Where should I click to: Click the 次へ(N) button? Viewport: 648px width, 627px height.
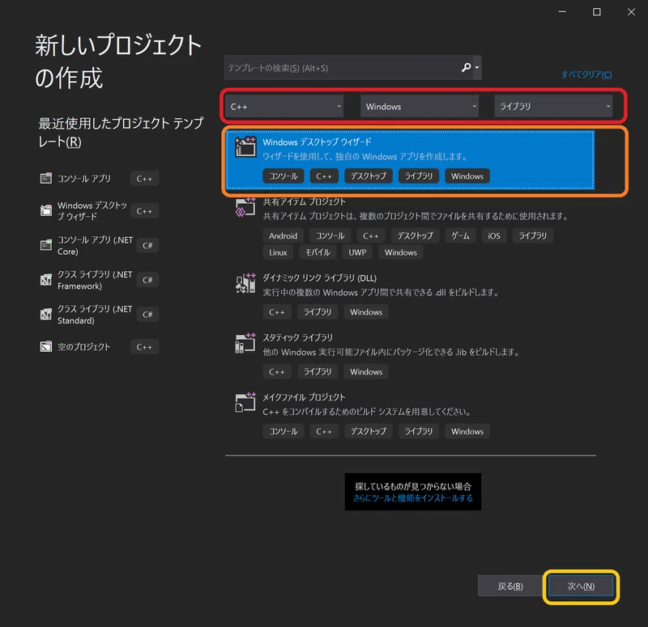tap(581, 586)
